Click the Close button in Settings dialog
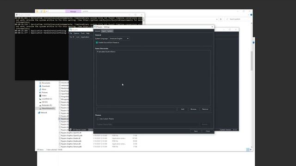Viewport: 296px width, 166px height. tap(208, 131)
